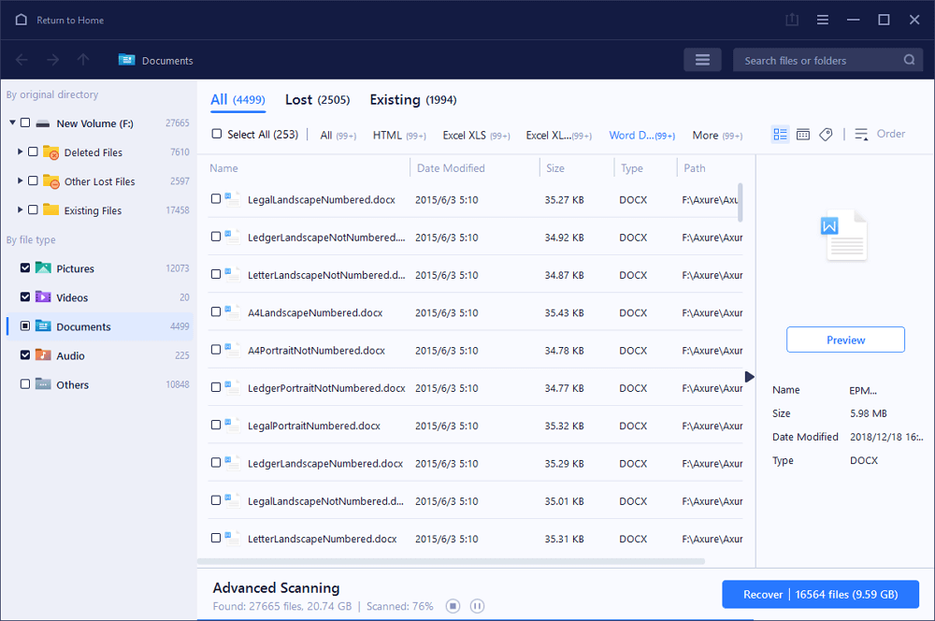
Task: Open the Existing (1994) tab
Action: pyautogui.click(x=412, y=99)
